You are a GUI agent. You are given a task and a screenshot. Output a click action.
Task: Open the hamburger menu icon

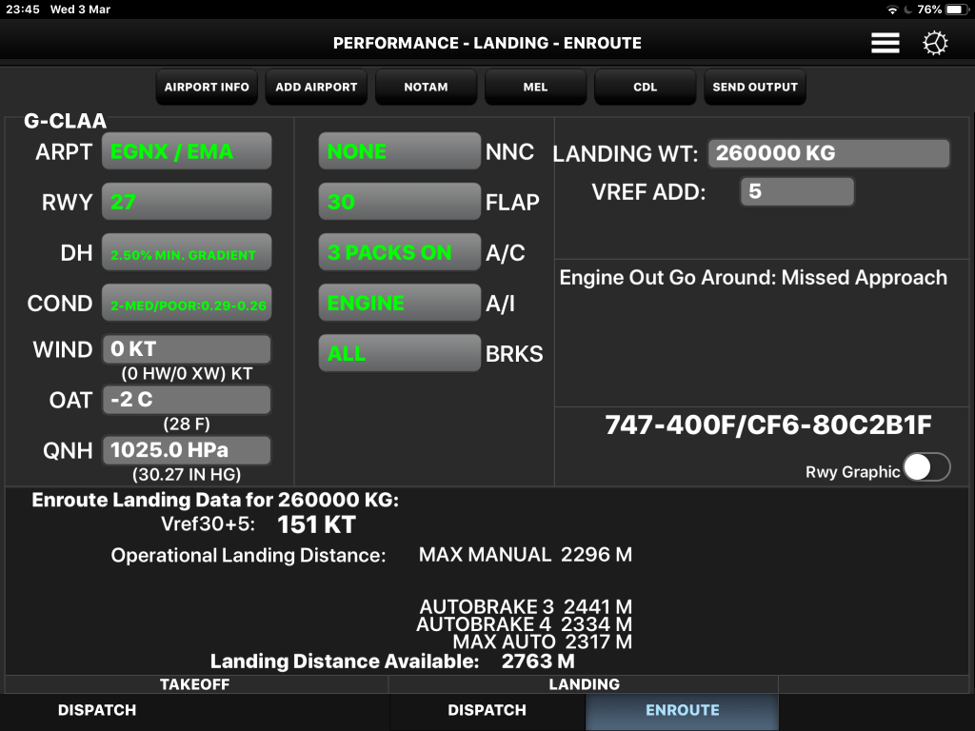(x=885, y=44)
